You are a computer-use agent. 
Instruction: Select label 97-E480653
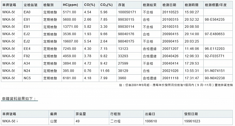[x=215, y=34]
